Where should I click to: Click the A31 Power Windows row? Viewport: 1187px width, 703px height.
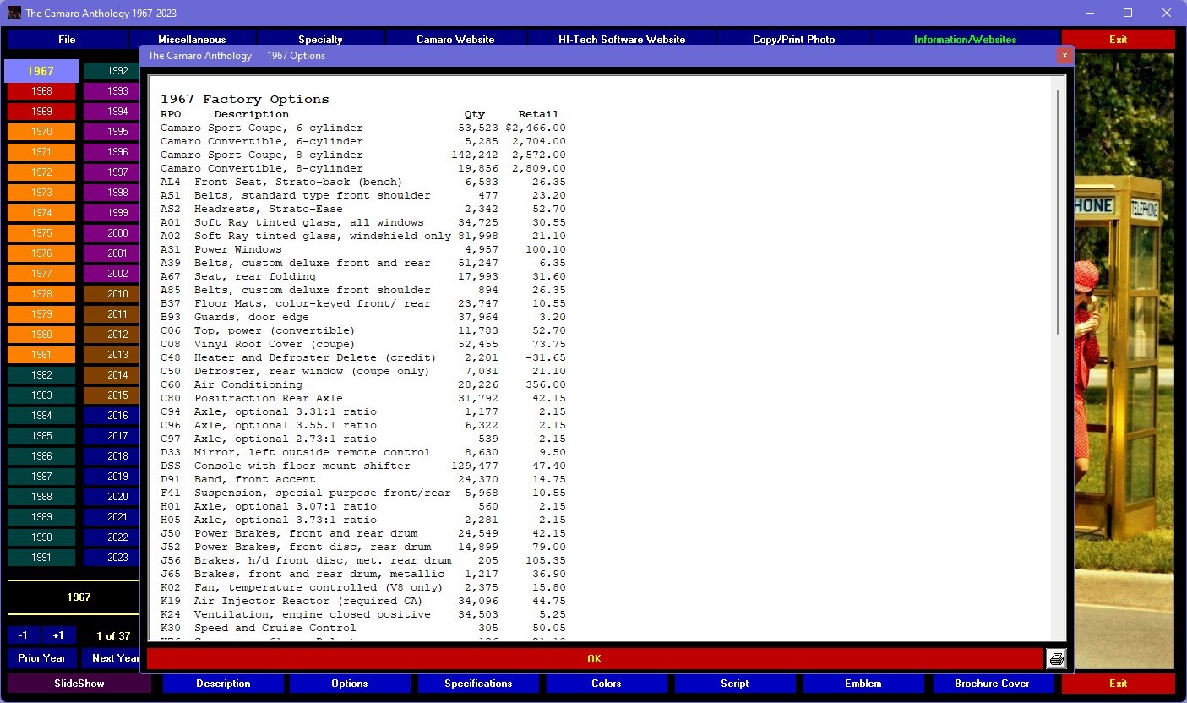coord(363,249)
